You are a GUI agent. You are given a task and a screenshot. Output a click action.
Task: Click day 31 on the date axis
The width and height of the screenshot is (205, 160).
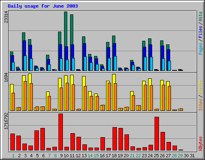[192, 156]
